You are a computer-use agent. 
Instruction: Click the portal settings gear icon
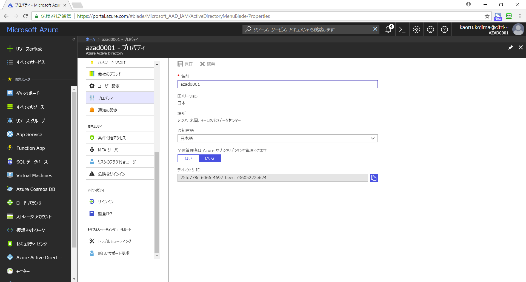pyautogui.click(x=416, y=30)
